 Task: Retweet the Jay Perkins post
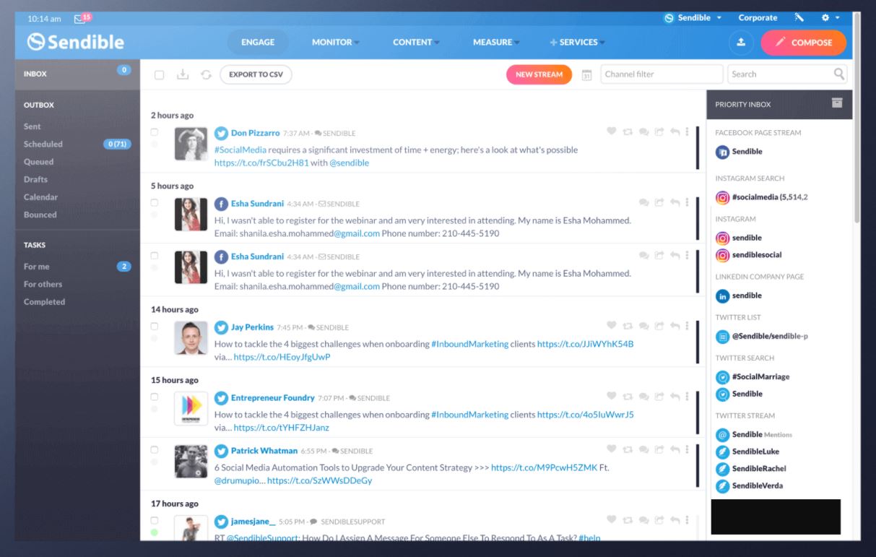point(628,326)
